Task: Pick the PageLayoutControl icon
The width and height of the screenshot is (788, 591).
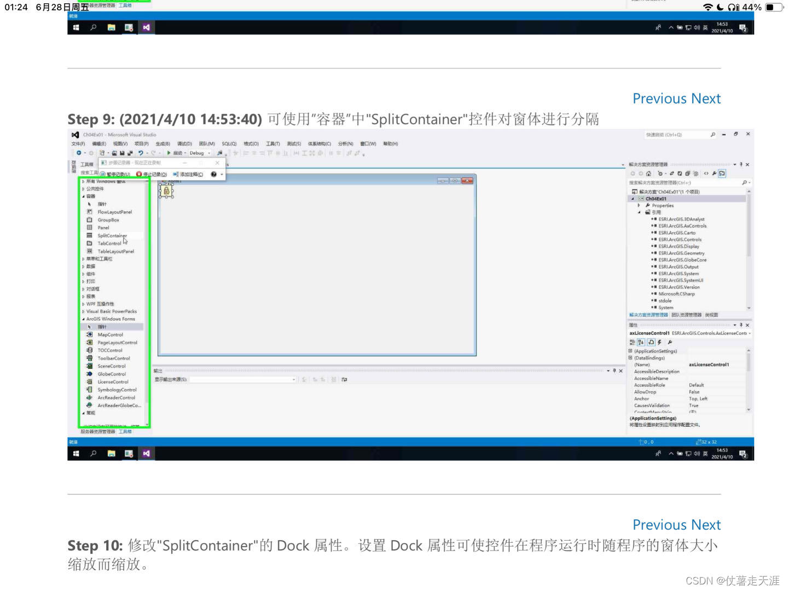Action: pyautogui.click(x=89, y=342)
